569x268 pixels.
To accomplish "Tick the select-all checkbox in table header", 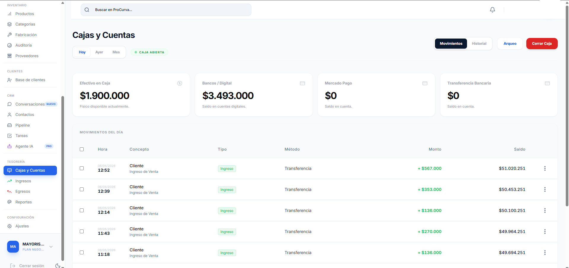I will (x=82, y=149).
